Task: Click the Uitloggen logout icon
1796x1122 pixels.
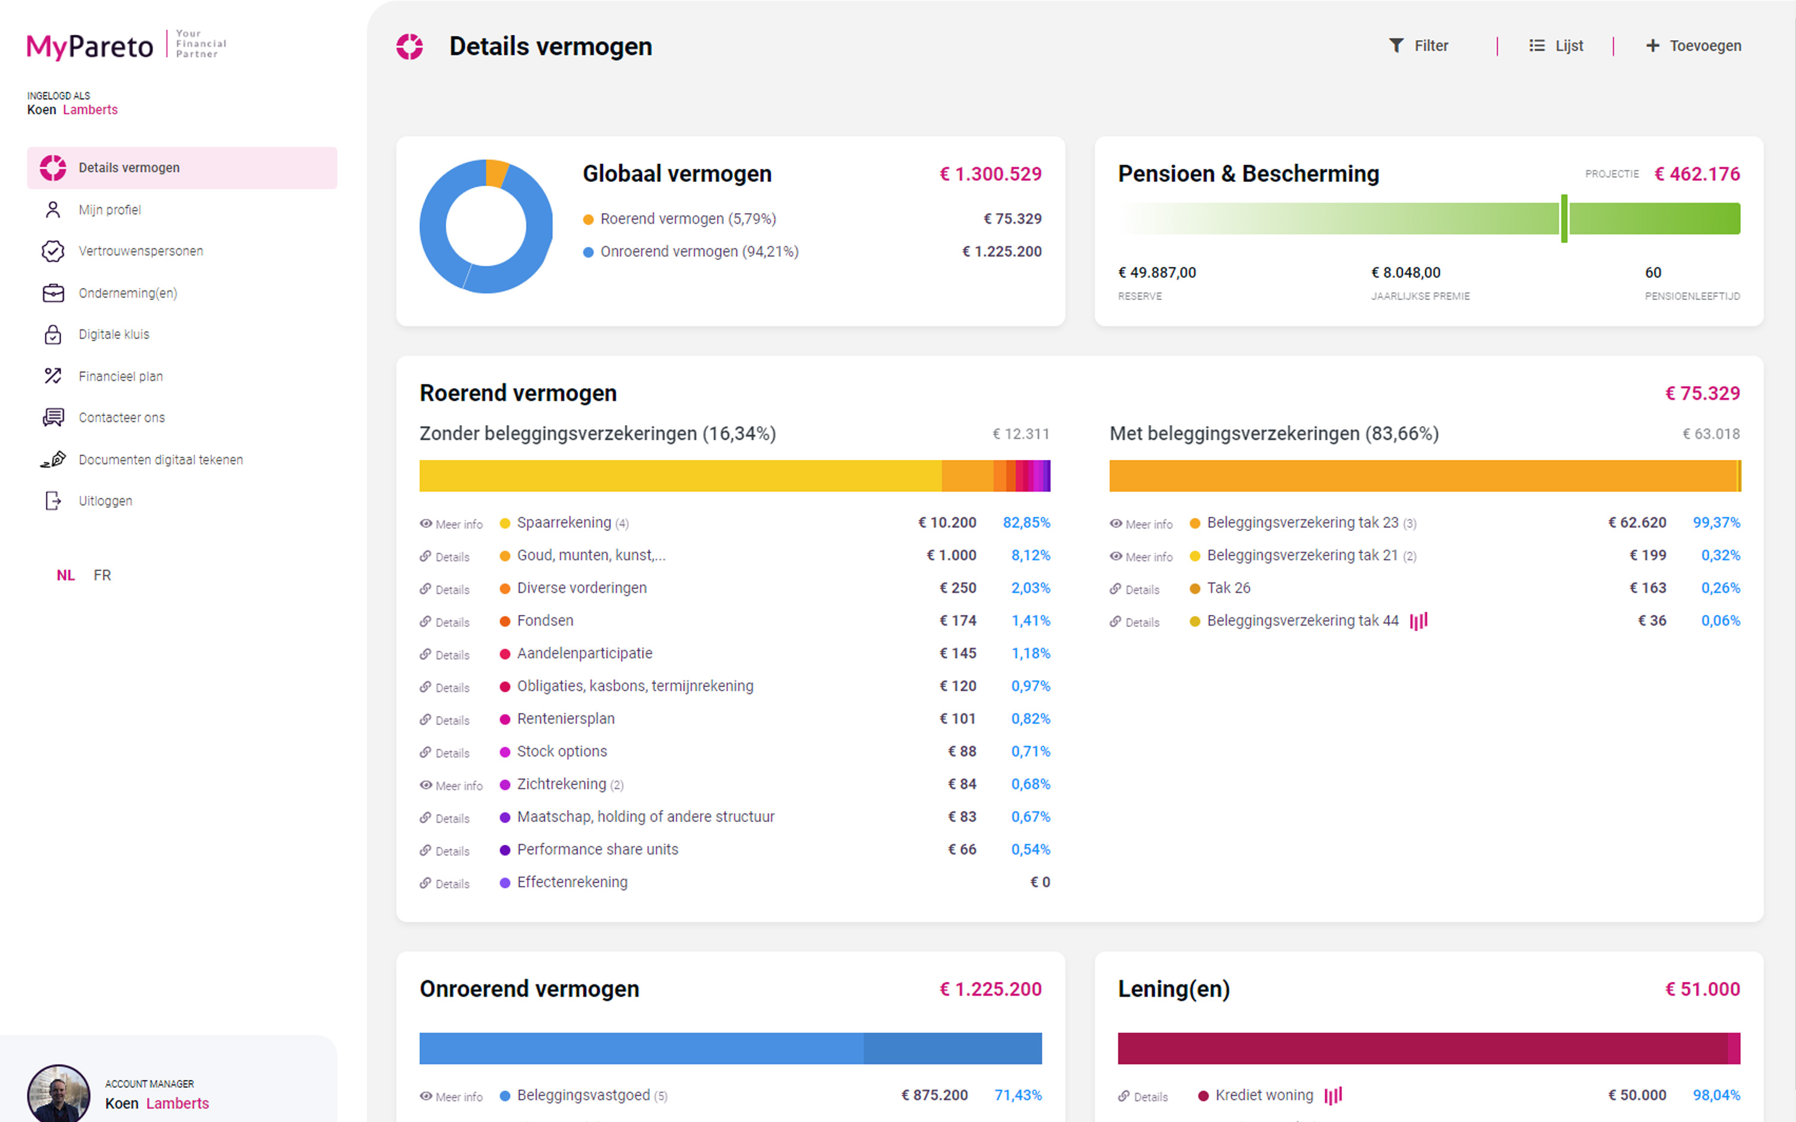Action: click(53, 501)
